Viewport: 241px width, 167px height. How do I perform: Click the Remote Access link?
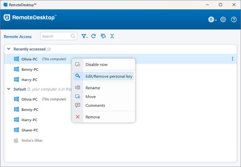[x=18, y=36]
